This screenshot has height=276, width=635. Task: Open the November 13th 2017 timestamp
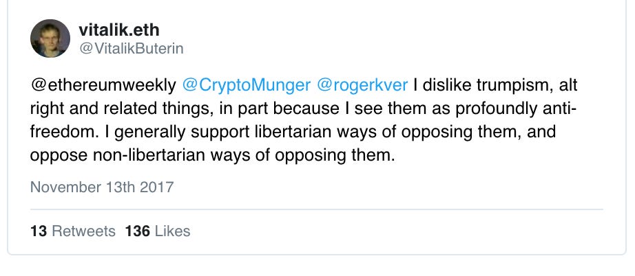[x=102, y=187]
